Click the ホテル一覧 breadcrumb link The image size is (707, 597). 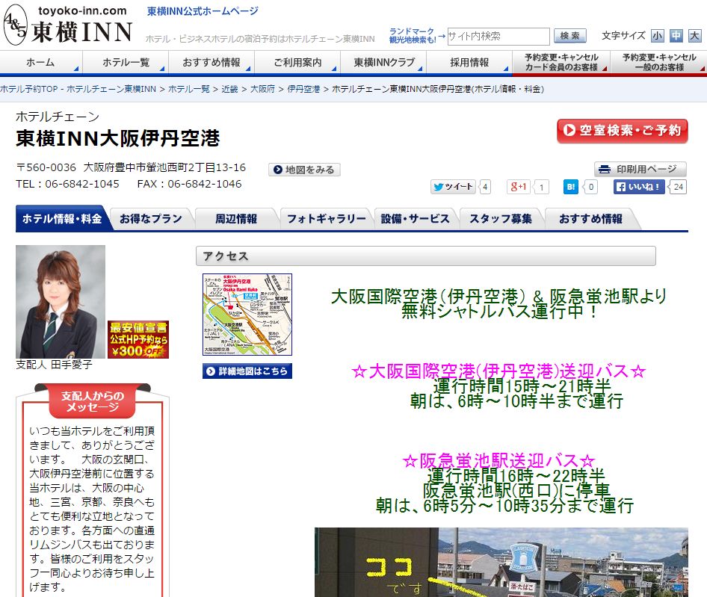point(189,89)
